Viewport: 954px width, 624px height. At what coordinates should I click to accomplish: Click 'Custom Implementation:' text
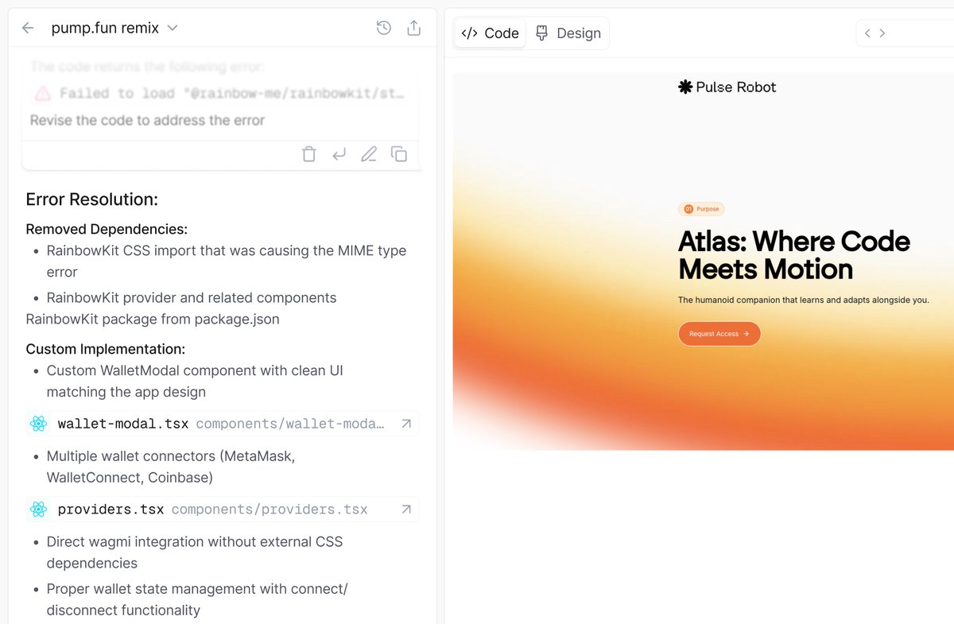click(x=106, y=349)
